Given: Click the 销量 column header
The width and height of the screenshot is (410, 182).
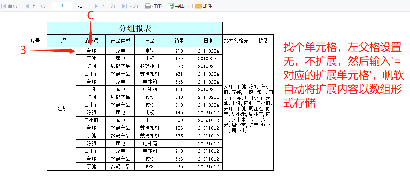Looking at the screenshot, I should click(x=179, y=41).
